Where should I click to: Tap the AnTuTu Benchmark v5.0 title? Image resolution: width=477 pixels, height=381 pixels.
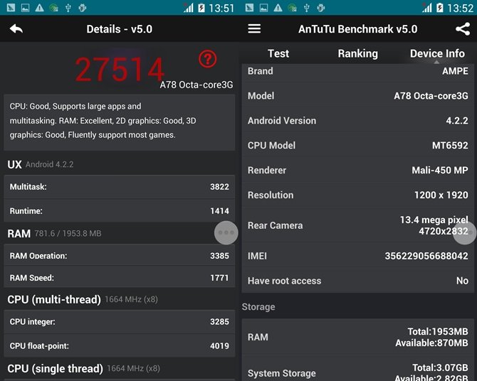point(357,29)
